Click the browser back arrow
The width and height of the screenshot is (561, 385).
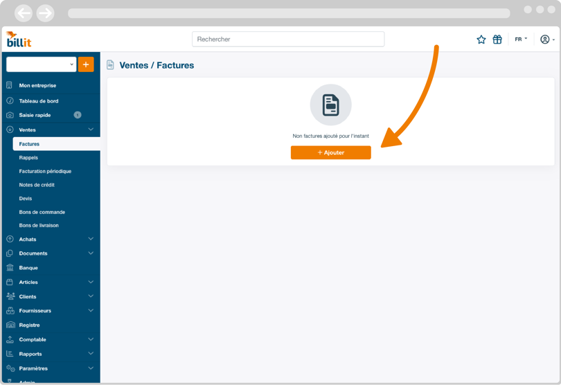coord(24,13)
